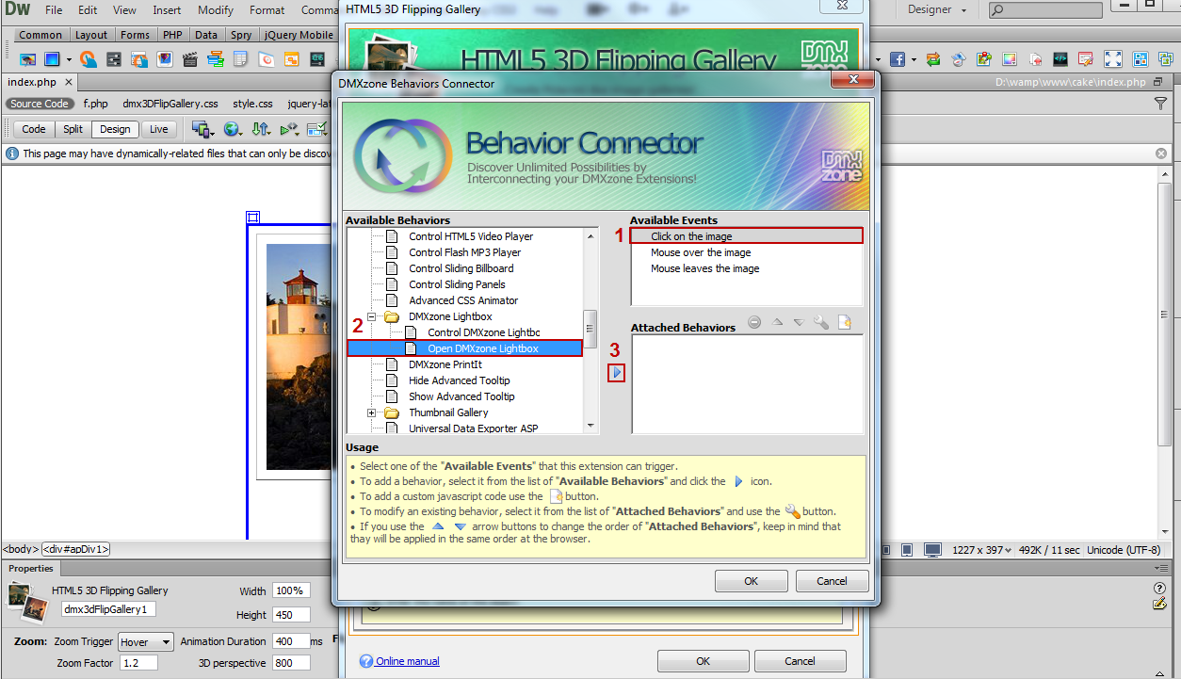Click move attached behavior up arrow
Viewport: 1181px width, 679px height.
pyautogui.click(x=777, y=322)
